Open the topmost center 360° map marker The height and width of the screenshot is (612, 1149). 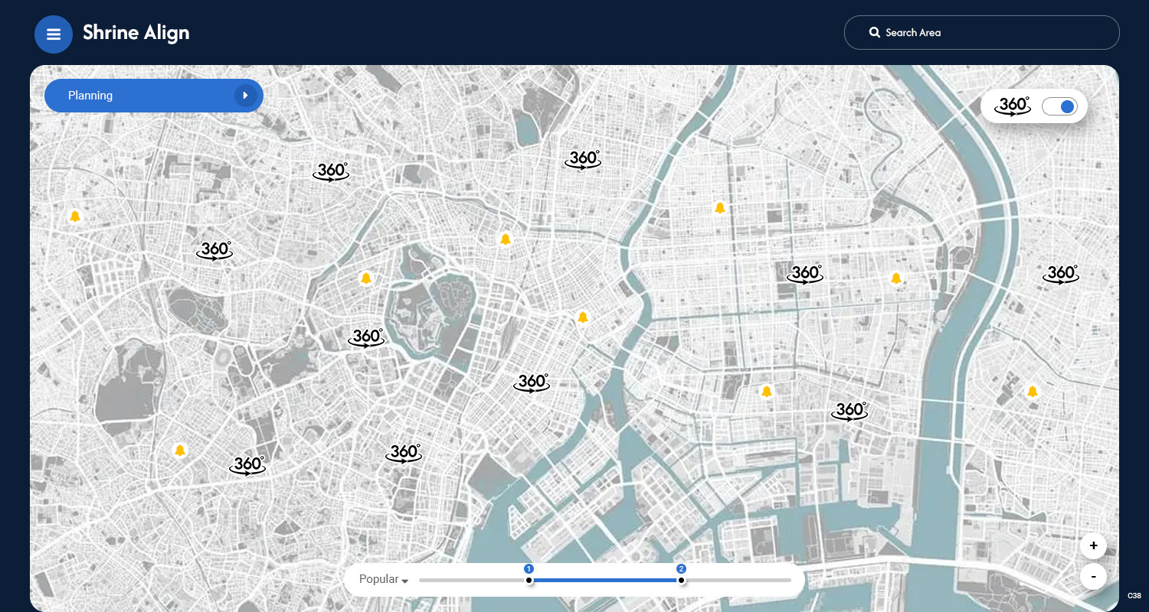[x=583, y=160]
